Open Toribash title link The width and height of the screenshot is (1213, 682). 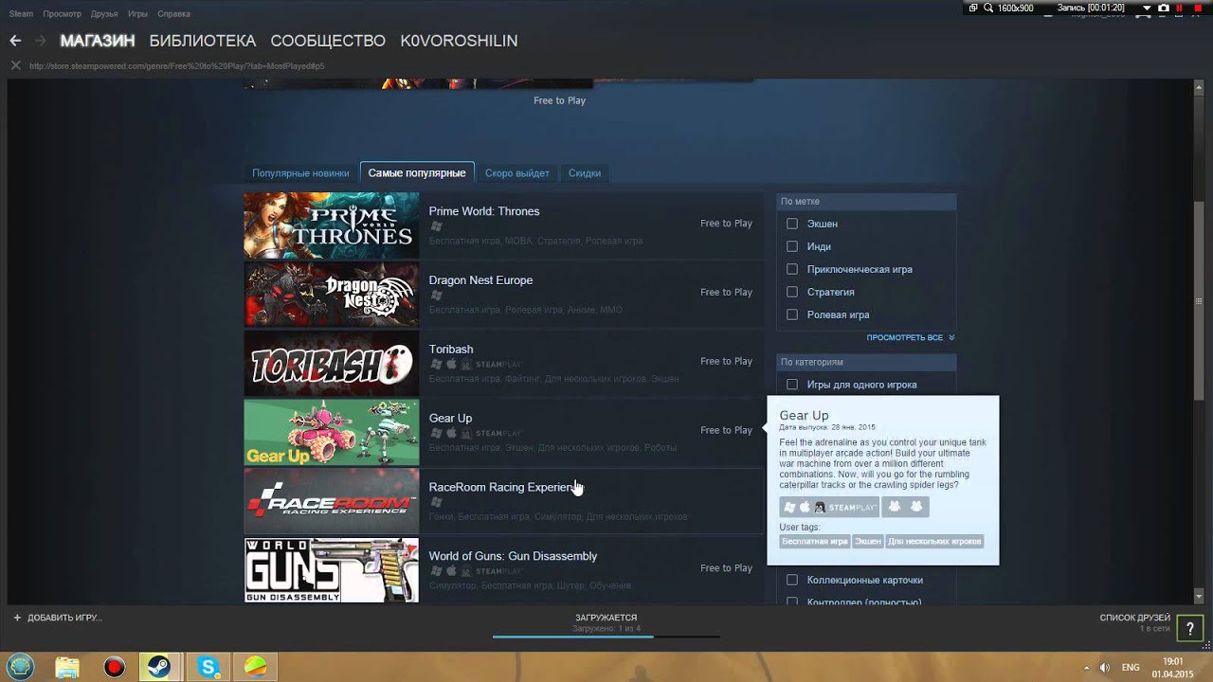451,350
